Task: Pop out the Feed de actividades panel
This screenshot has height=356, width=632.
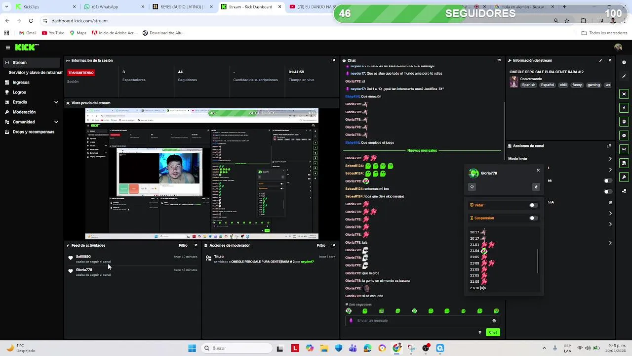Action: tap(195, 245)
